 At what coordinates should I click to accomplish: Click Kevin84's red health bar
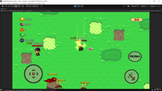(x=37, y=46)
